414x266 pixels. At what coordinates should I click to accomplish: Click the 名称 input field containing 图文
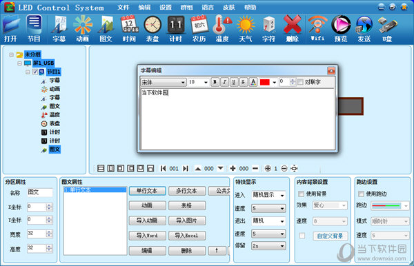40,192
